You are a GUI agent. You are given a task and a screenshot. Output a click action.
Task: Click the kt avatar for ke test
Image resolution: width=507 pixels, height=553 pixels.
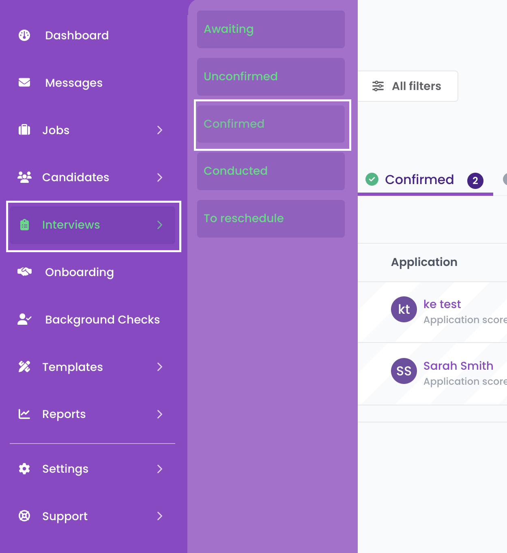click(x=404, y=309)
